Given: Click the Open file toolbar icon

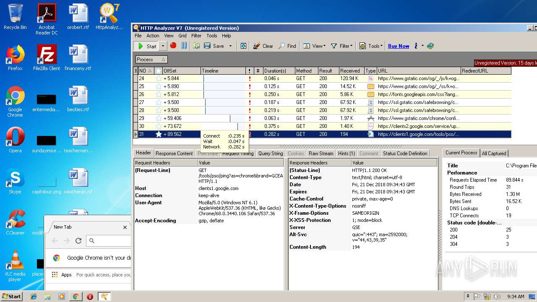Looking at the screenshot, I should pyautogui.click(x=196, y=46).
